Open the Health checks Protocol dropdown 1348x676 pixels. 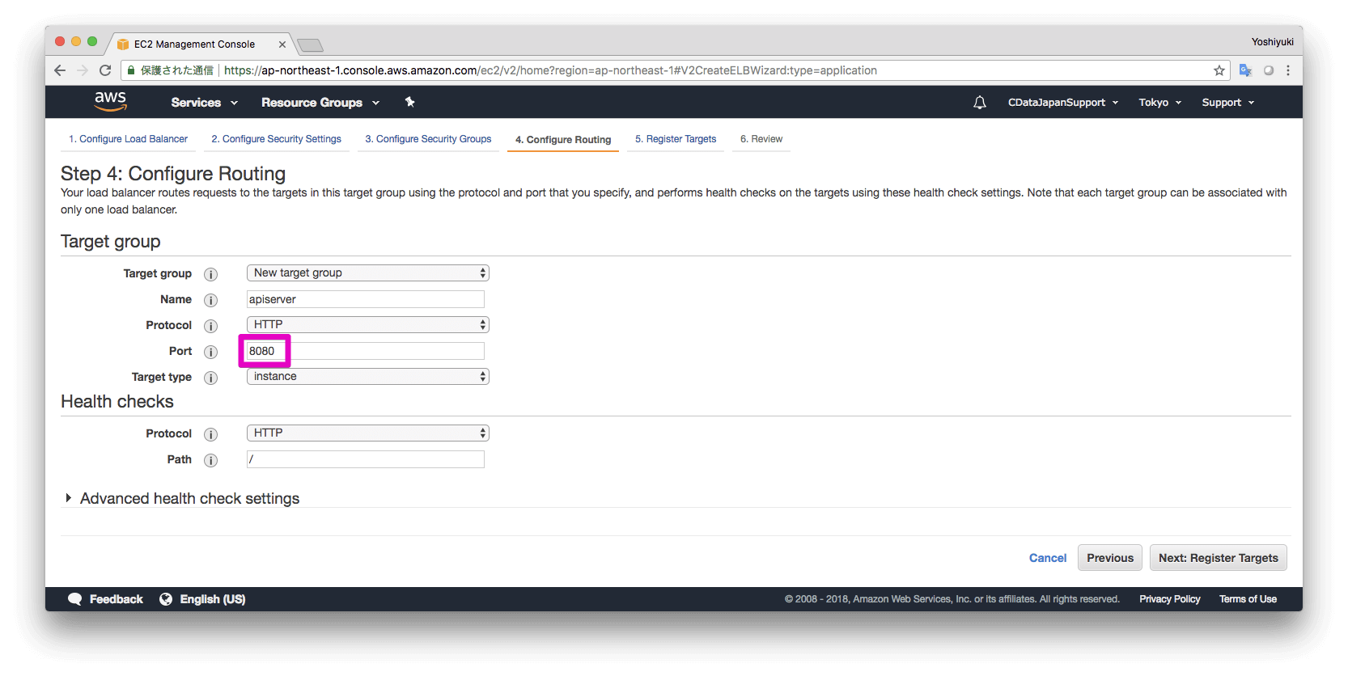coord(367,433)
